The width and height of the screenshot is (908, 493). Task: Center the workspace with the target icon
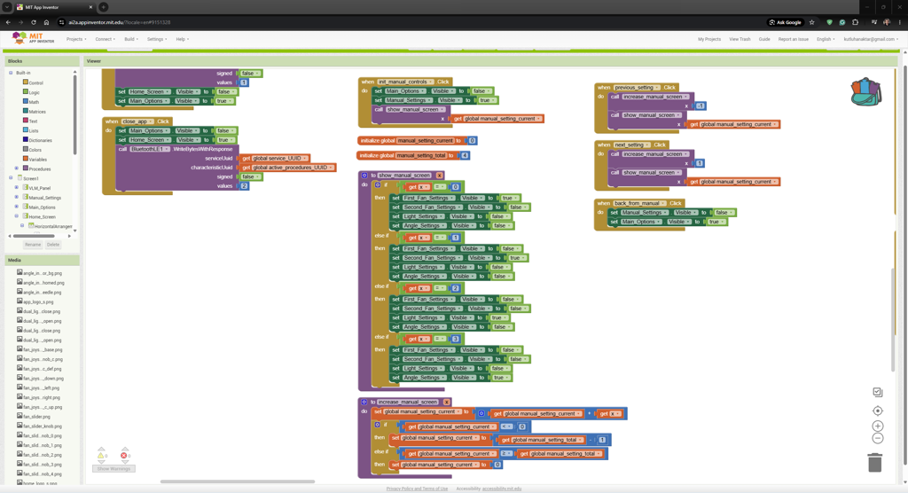coord(877,411)
